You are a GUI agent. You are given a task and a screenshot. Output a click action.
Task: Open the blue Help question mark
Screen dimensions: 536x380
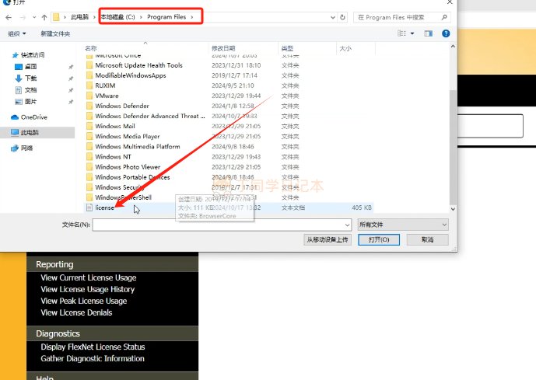coord(446,33)
